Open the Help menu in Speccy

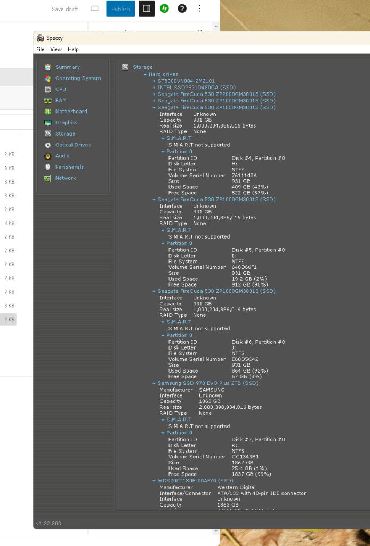(x=73, y=49)
